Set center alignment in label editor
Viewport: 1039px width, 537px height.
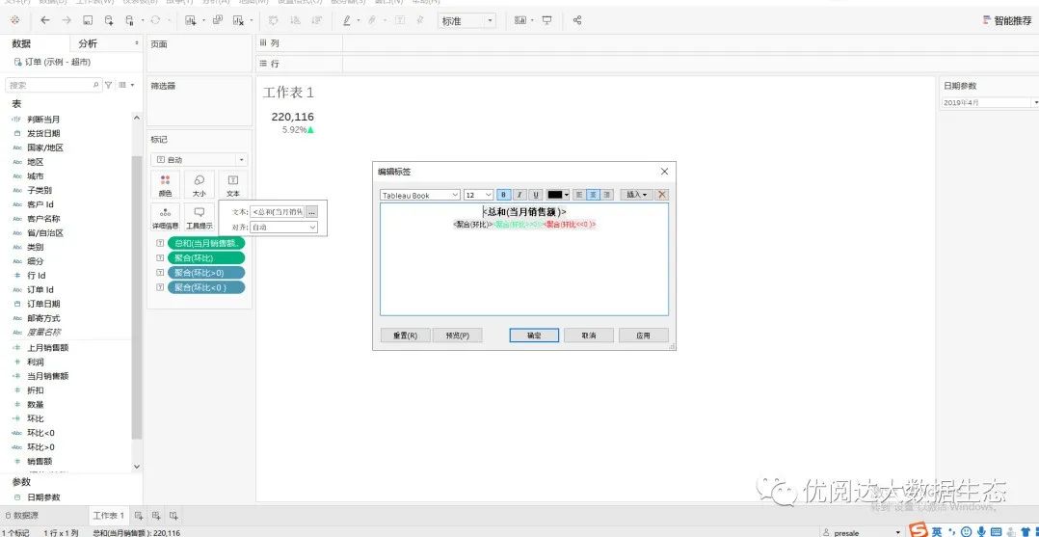coord(593,195)
